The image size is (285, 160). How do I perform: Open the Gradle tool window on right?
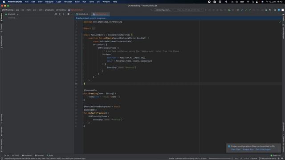click(283, 18)
